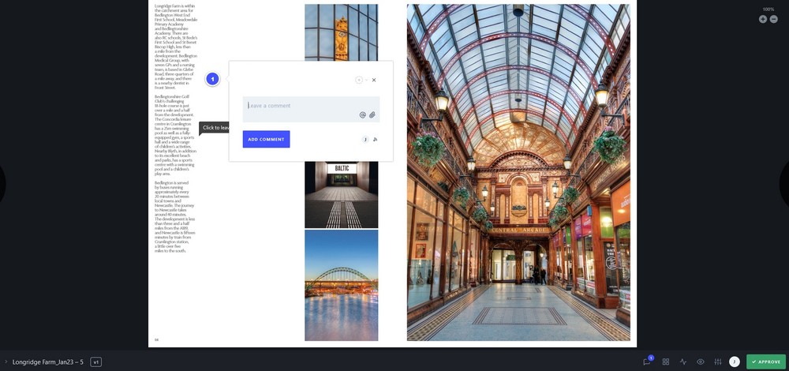789x371 pixels.
Task: Open the comments panel icon
Action: [647, 362]
